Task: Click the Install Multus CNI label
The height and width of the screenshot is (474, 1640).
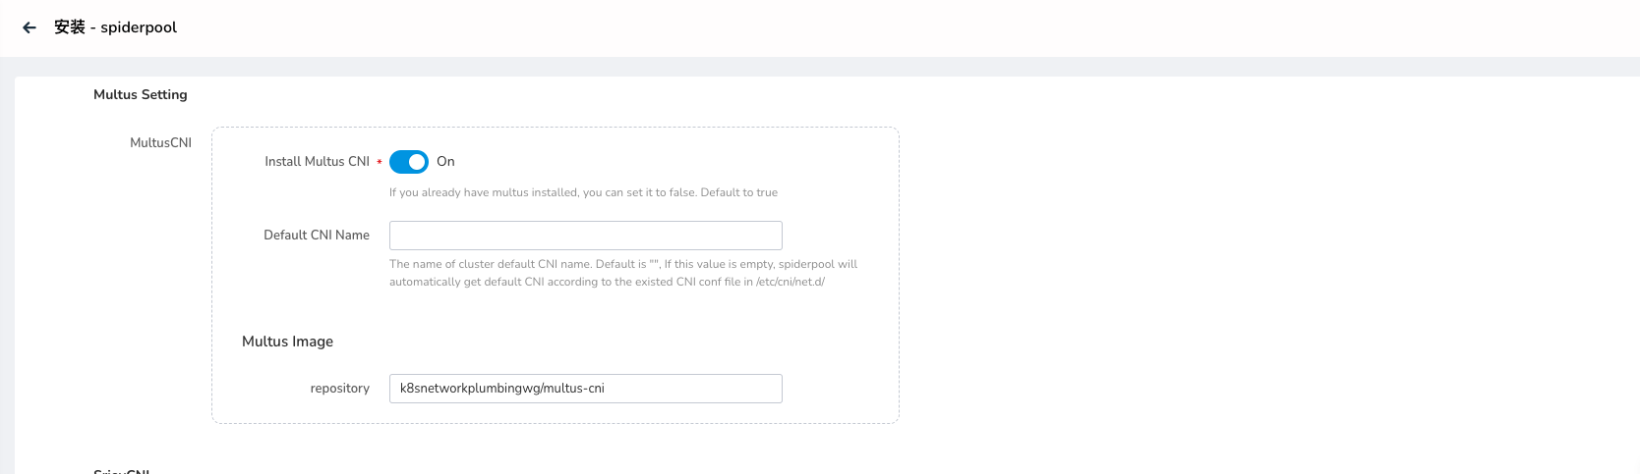Action: point(317,162)
